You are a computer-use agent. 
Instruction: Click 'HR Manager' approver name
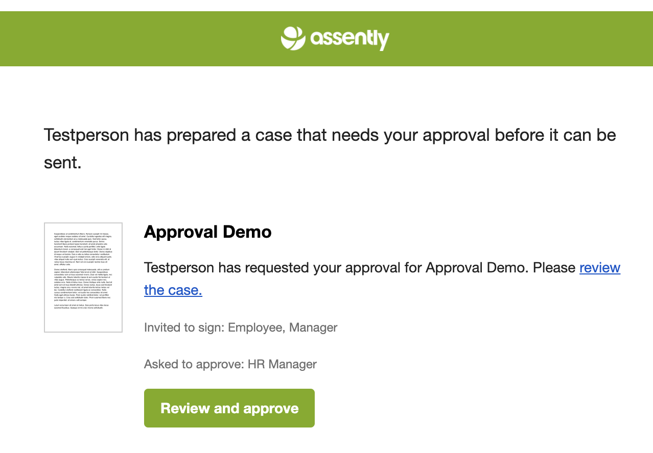[282, 364]
